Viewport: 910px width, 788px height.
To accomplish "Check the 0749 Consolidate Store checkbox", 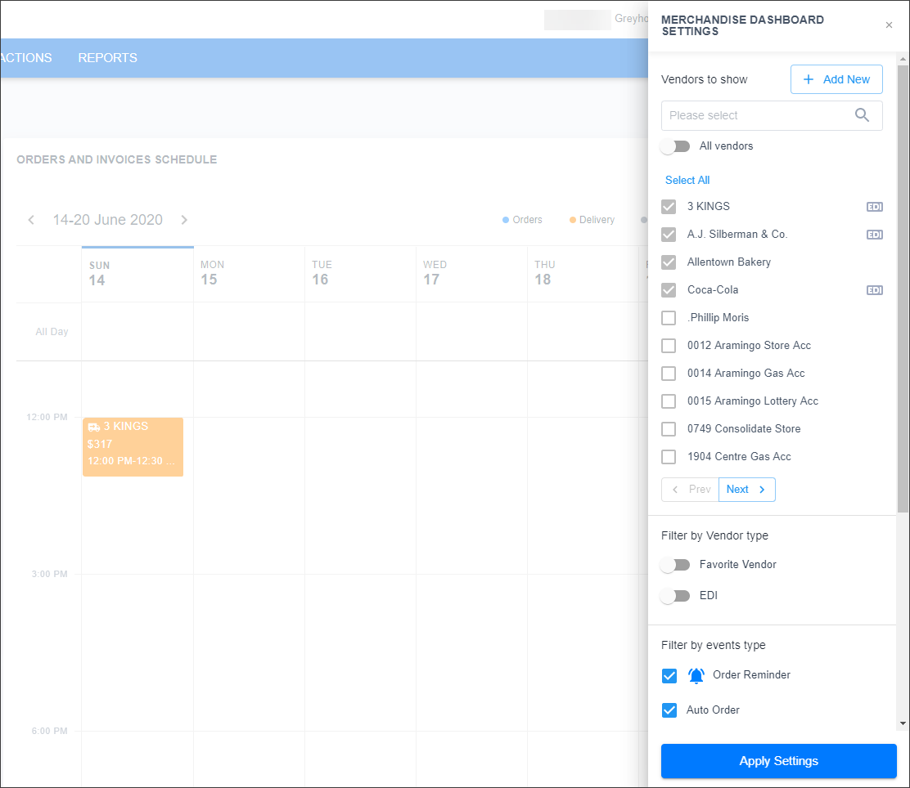I will point(669,429).
